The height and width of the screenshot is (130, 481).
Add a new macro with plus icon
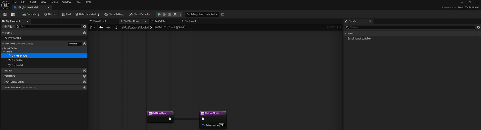tap(84, 71)
